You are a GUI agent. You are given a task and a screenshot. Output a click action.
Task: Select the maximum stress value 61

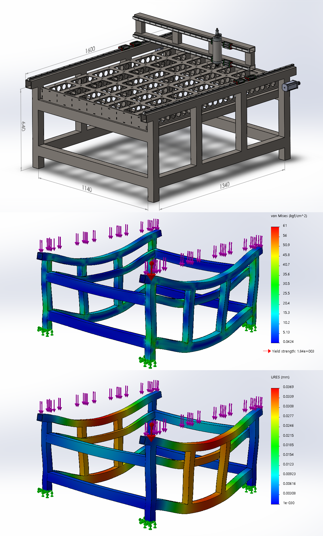pos(285,226)
